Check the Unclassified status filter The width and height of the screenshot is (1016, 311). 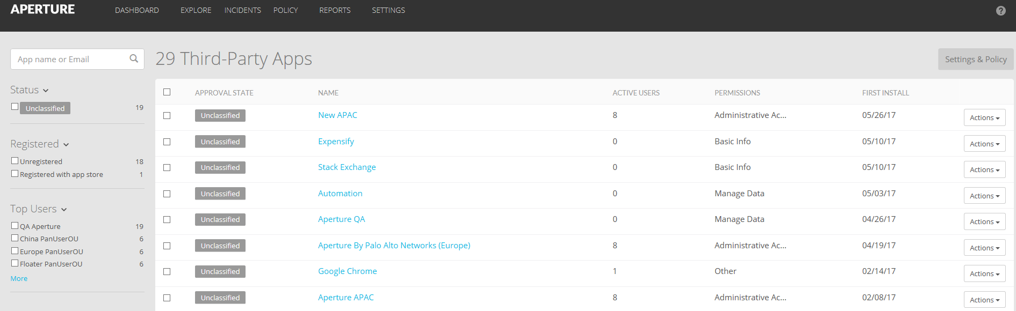pyautogui.click(x=15, y=107)
